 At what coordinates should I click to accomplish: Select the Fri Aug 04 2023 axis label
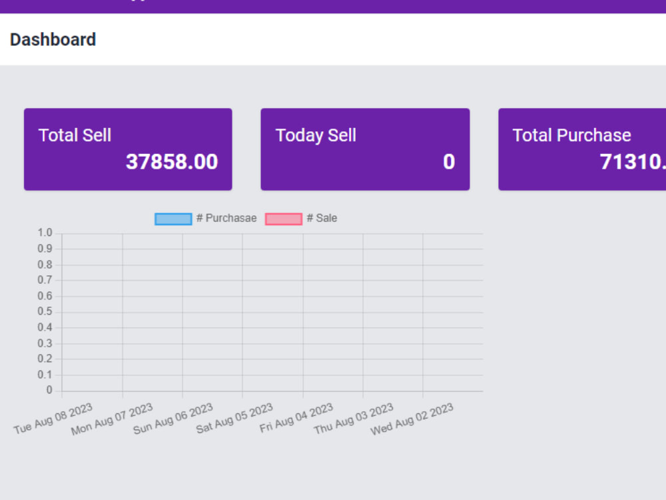[x=296, y=418]
